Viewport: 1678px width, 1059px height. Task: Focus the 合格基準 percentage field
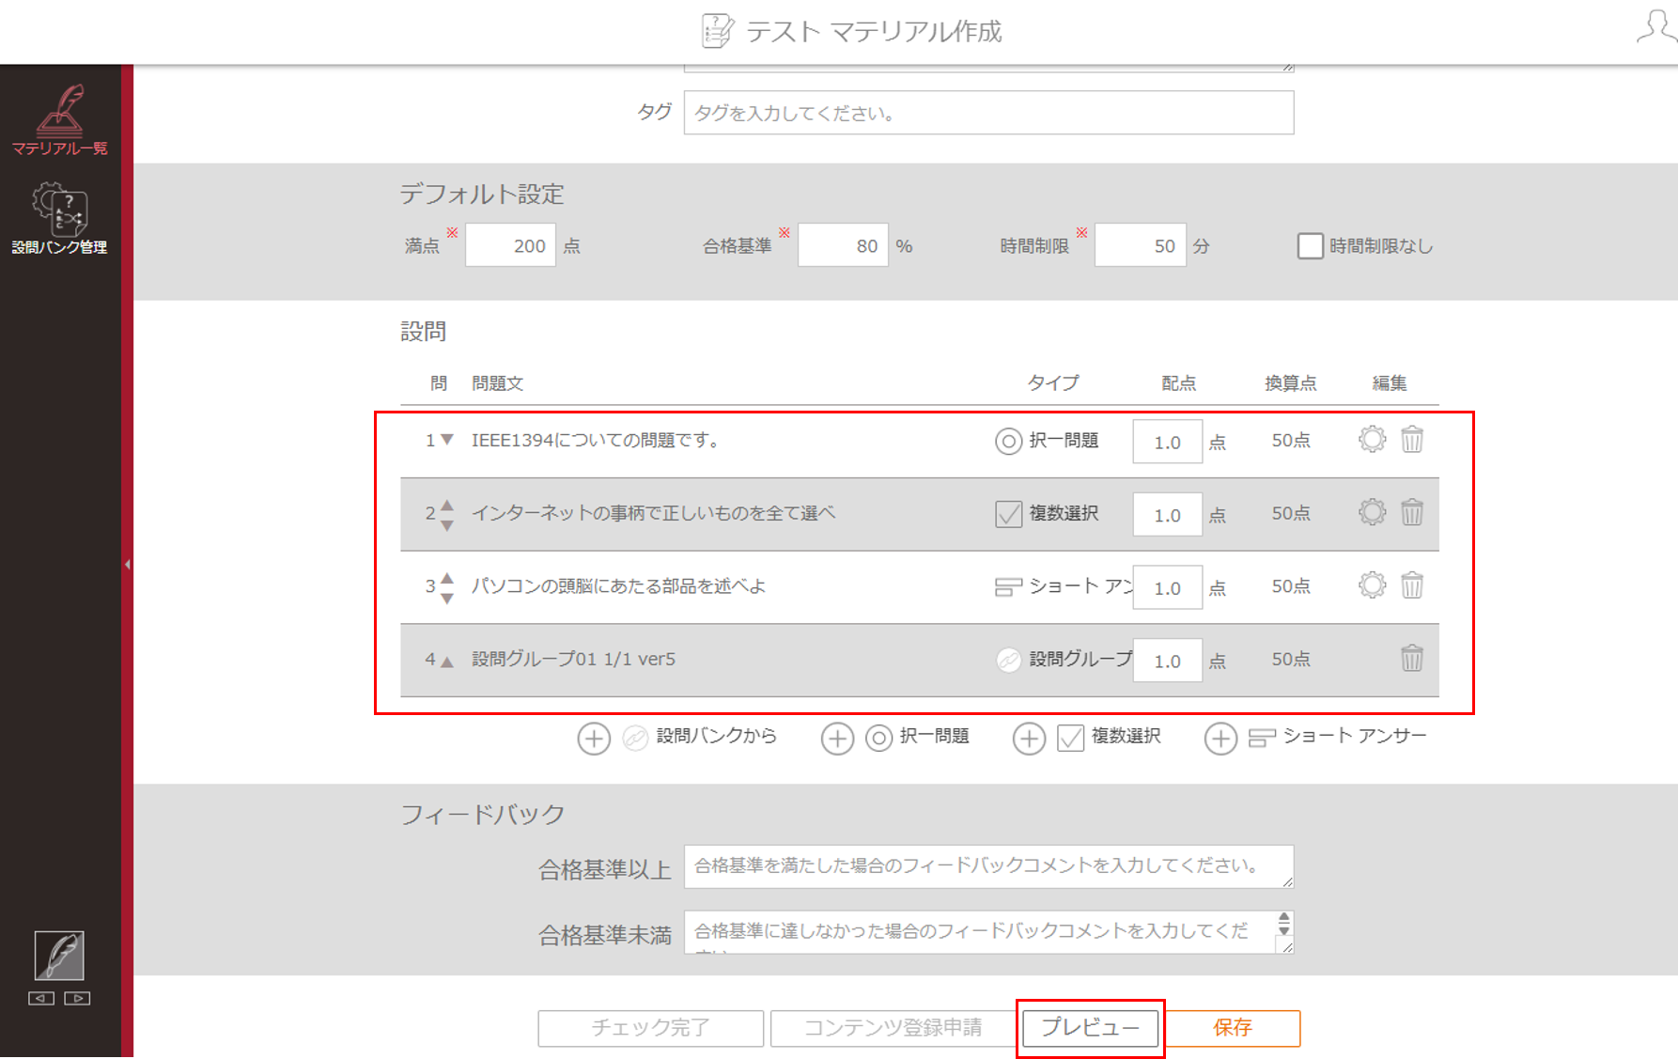[x=843, y=245]
